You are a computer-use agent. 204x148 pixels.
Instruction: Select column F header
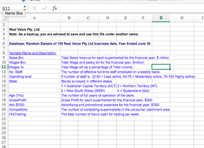(143, 18)
